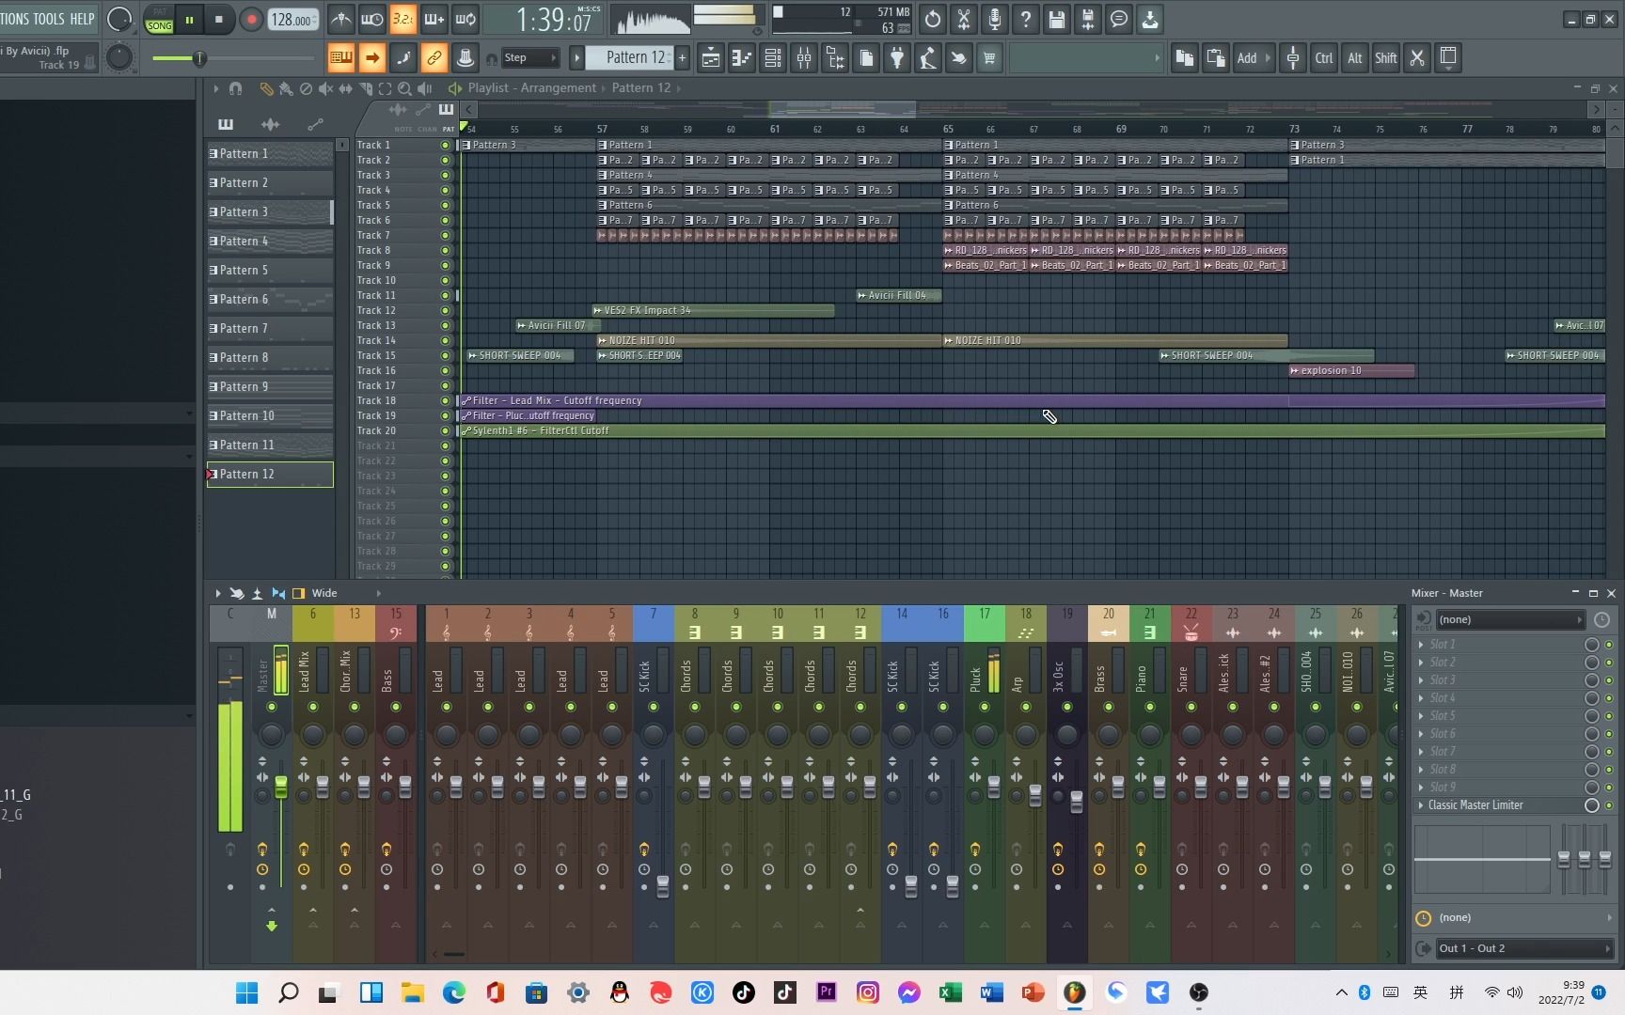
Task: Pause playback with the transport pause button
Action: 189,19
